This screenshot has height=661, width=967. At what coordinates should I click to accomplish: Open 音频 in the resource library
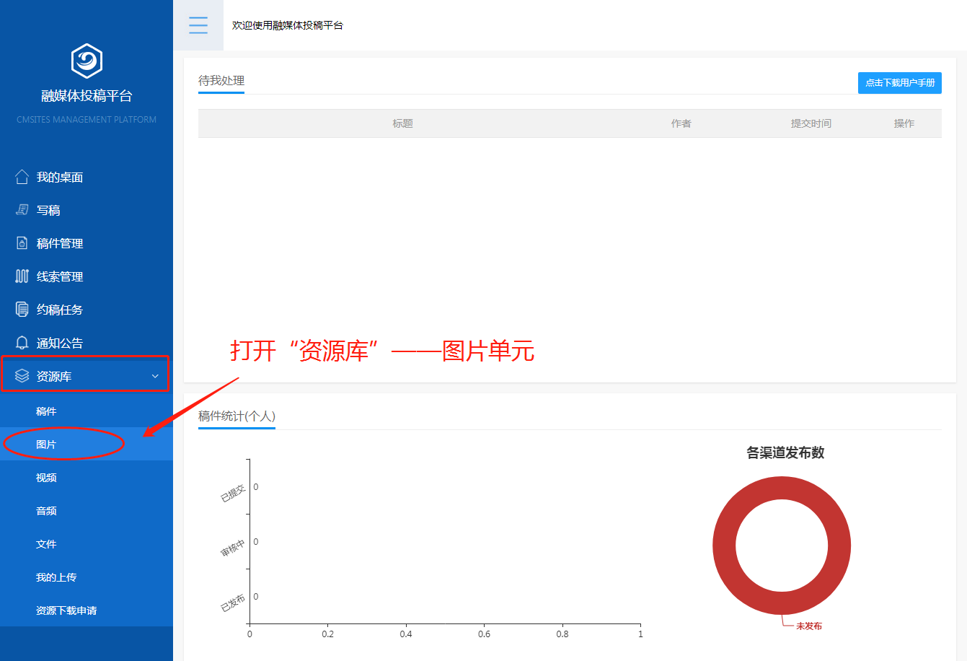click(x=46, y=511)
